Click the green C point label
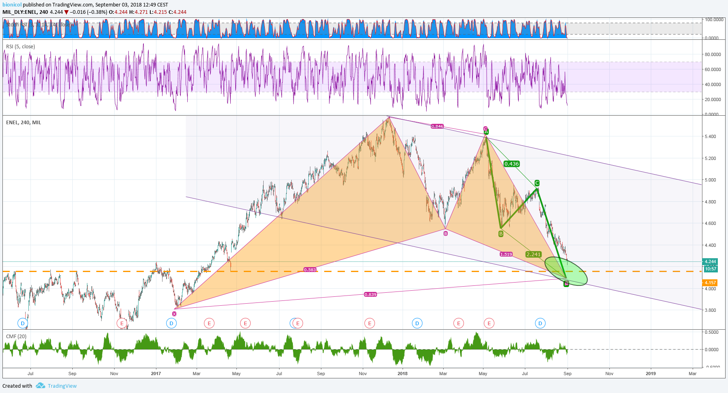Image resolution: width=728 pixels, height=393 pixels. 537,183
